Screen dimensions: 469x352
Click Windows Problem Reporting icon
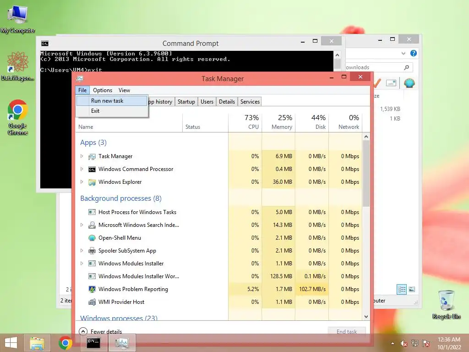point(92,289)
